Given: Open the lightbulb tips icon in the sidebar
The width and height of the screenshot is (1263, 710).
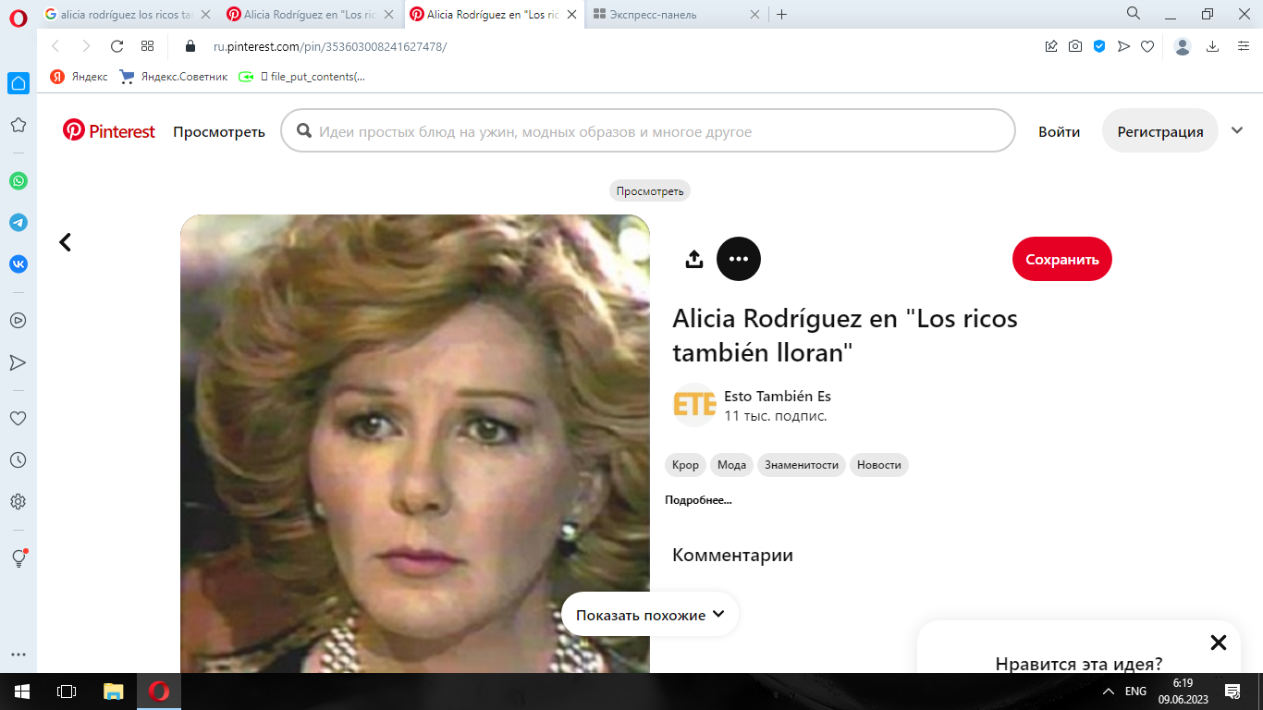Looking at the screenshot, I should (x=18, y=558).
